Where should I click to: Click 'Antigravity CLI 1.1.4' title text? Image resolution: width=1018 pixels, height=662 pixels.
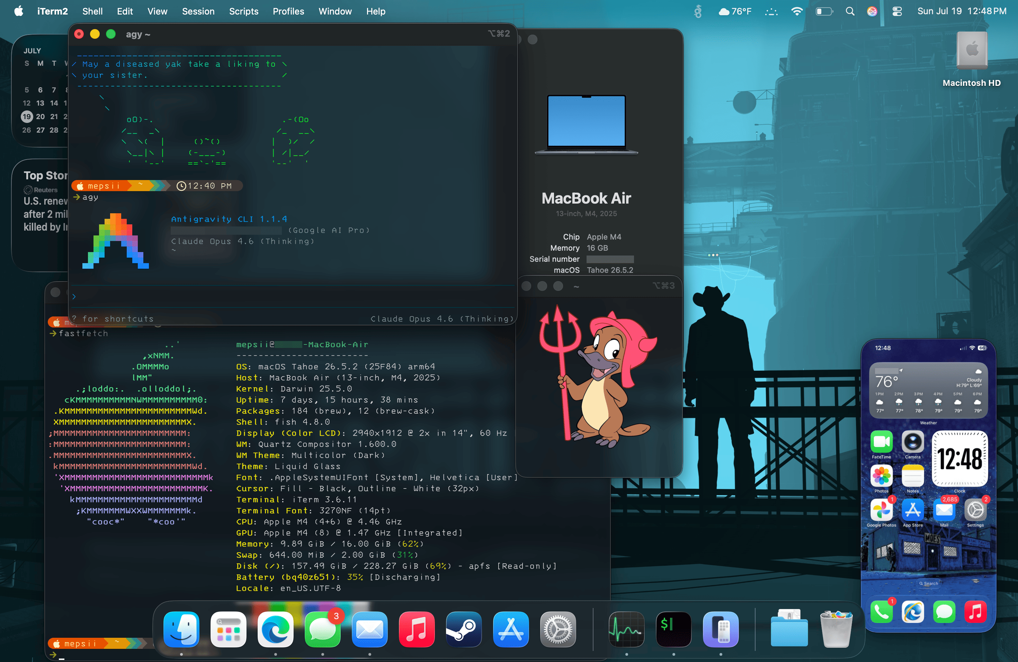[229, 219]
